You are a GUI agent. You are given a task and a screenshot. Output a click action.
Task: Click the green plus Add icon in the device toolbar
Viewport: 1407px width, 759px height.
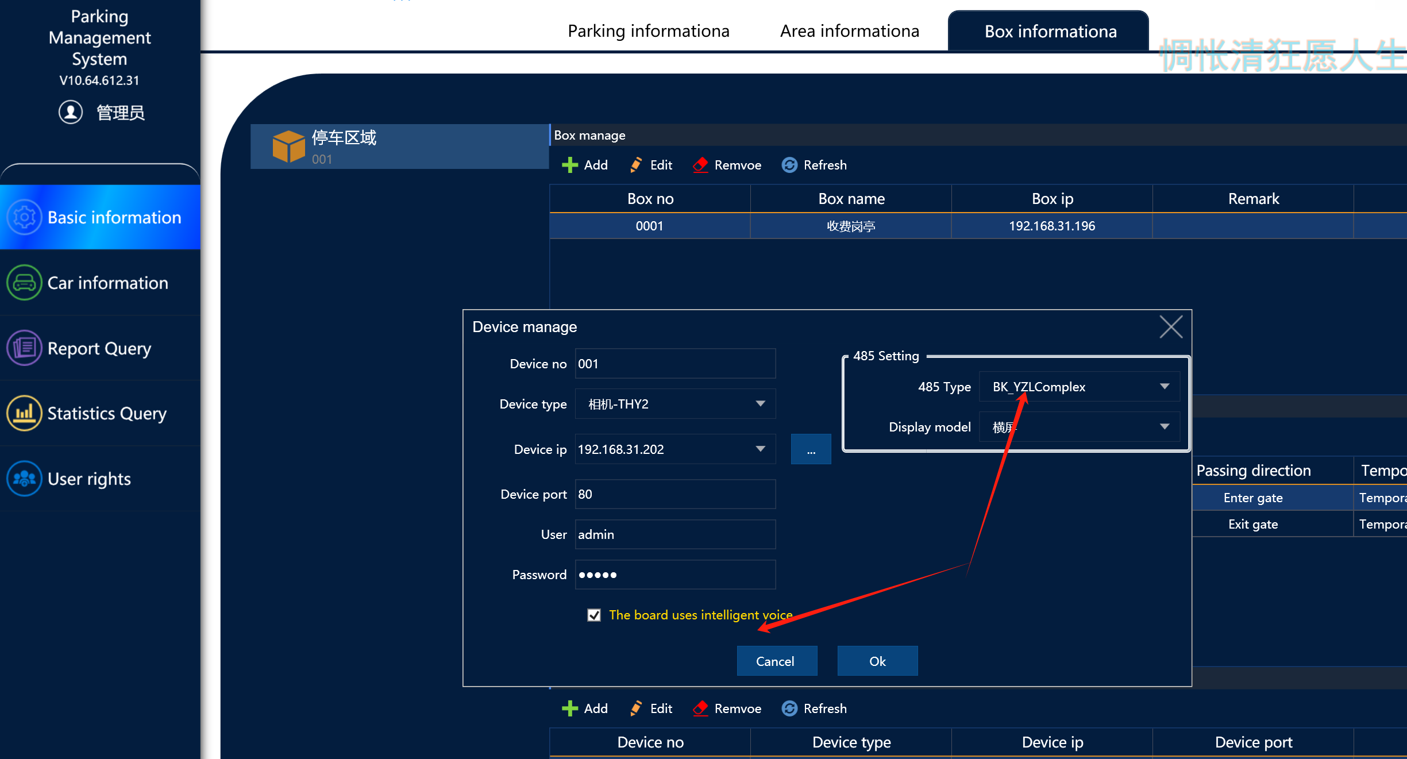pyautogui.click(x=569, y=708)
